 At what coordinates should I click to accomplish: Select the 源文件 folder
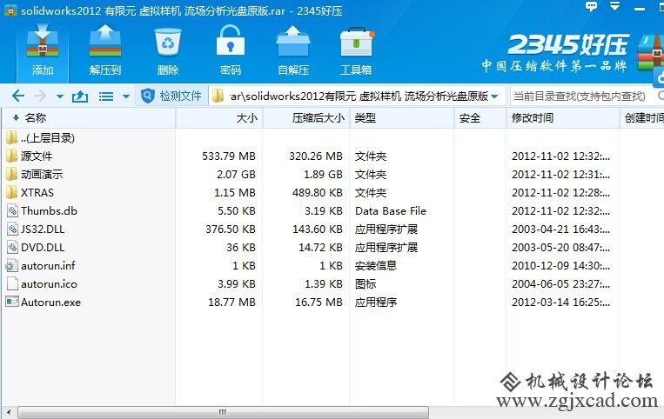[x=37, y=156]
